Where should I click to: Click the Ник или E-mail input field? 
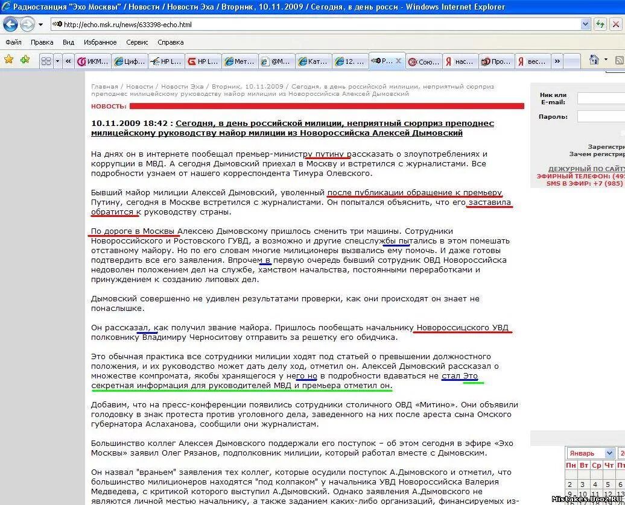click(x=601, y=98)
